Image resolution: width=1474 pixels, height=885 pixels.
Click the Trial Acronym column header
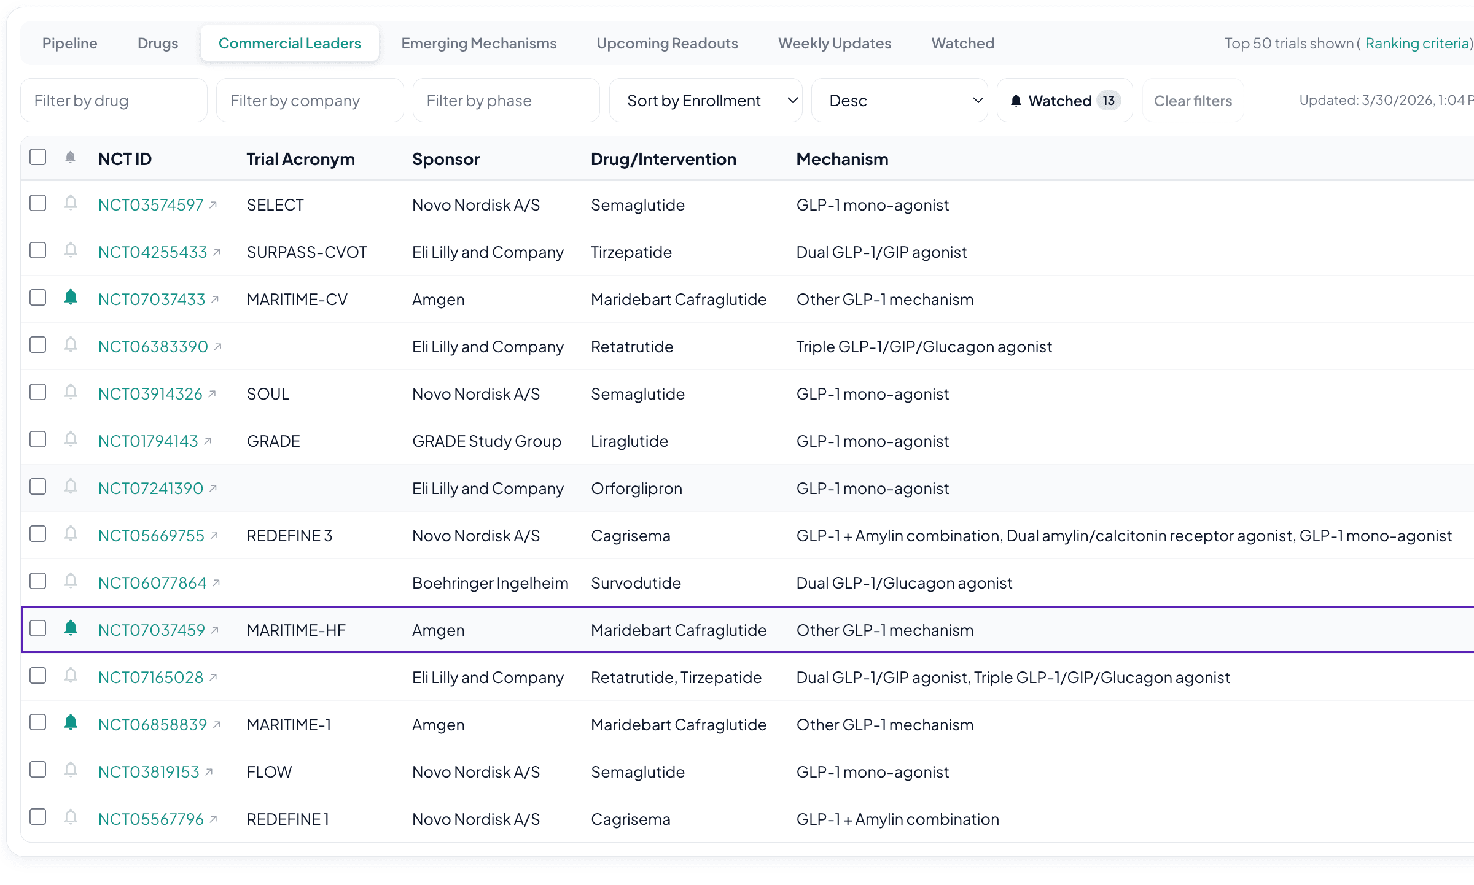300,159
